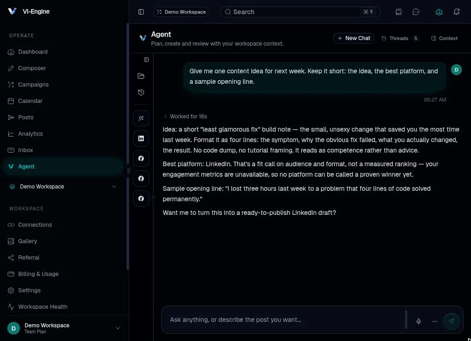This screenshot has height=341, width=471.
Task: Start a New Chat
Action: coord(354,38)
